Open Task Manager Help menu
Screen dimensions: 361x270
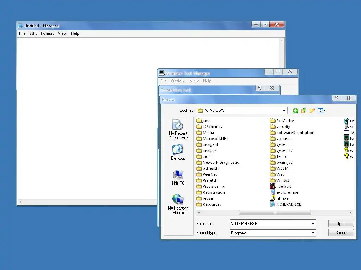pyautogui.click(x=207, y=81)
